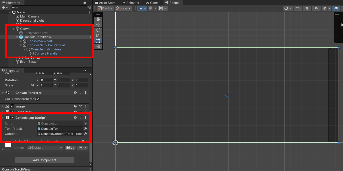Collapse Canvas Renderer component

(x=3, y=93)
